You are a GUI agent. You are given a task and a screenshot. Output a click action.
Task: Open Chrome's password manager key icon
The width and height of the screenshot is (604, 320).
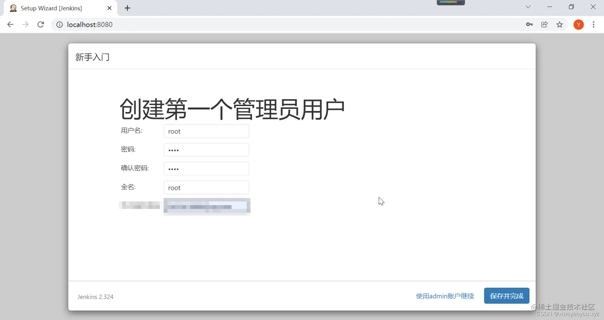[x=529, y=24]
